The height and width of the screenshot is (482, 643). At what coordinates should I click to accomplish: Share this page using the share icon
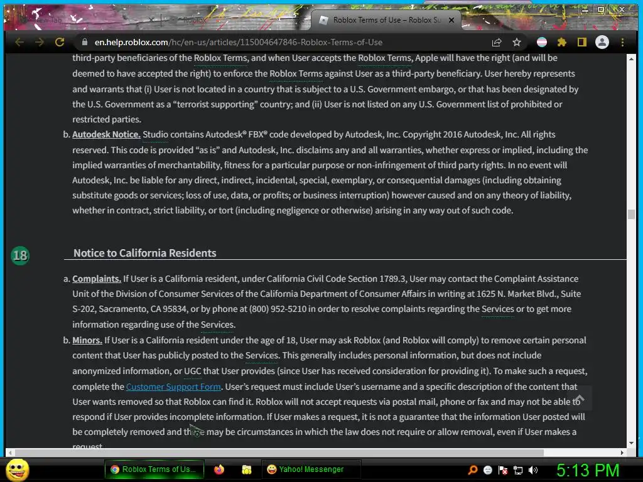(x=497, y=42)
